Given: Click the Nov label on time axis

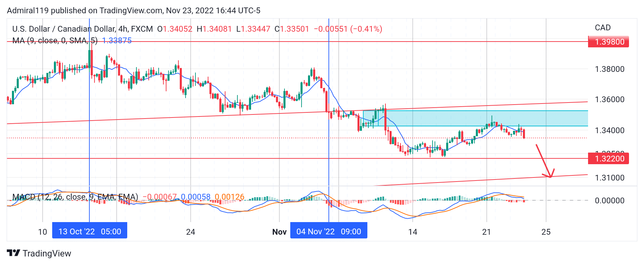Looking at the screenshot, I should pos(279,232).
